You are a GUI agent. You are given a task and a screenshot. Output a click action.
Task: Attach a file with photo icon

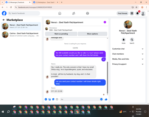pyautogui.click(x=49, y=99)
